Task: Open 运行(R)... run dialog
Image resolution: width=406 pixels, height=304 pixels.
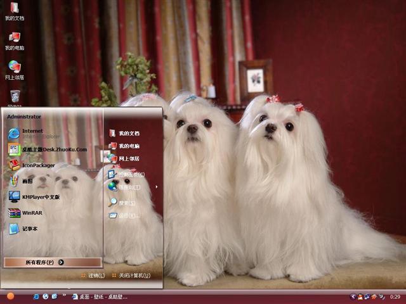Action: (x=125, y=215)
